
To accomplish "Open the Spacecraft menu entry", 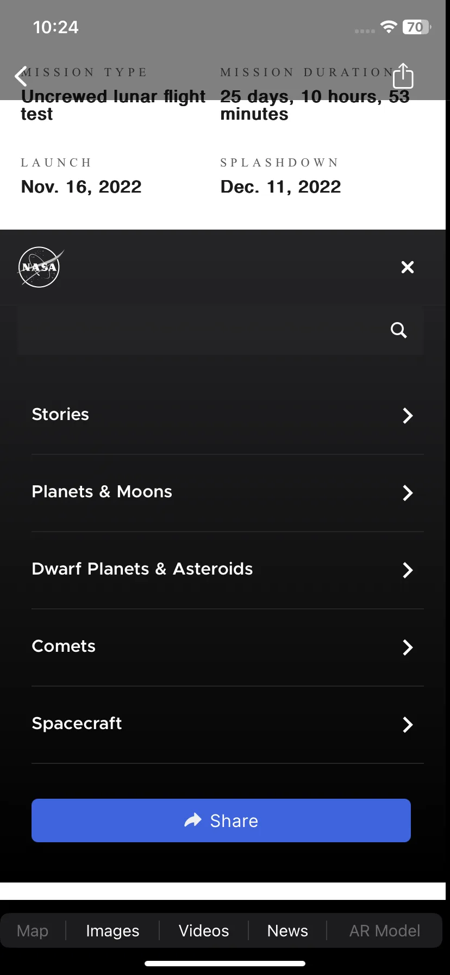I will pyautogui.click(x=228, y=724).
